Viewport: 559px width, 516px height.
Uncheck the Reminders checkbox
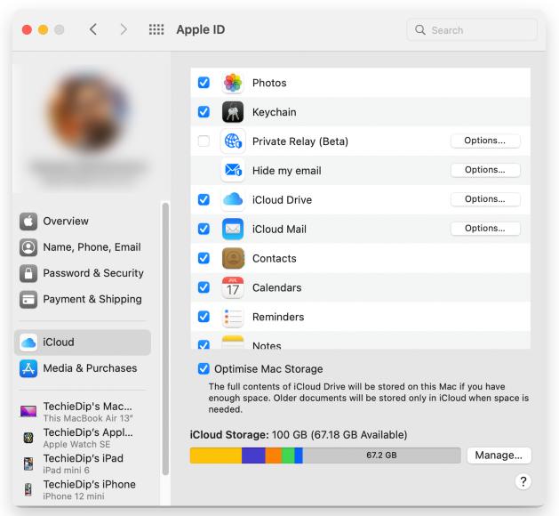(x=204, y=317)
